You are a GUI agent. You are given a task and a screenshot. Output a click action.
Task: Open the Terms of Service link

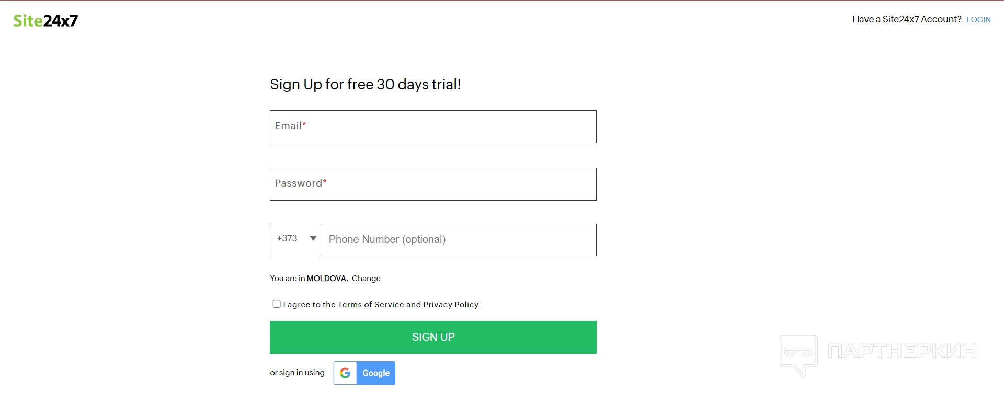(x=371, y=305)
